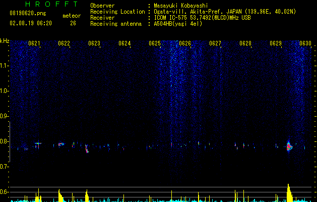Select the file name 08190620.png
Image resolution: width=317 pixels, height=202 pixels.
click(28, 14)
